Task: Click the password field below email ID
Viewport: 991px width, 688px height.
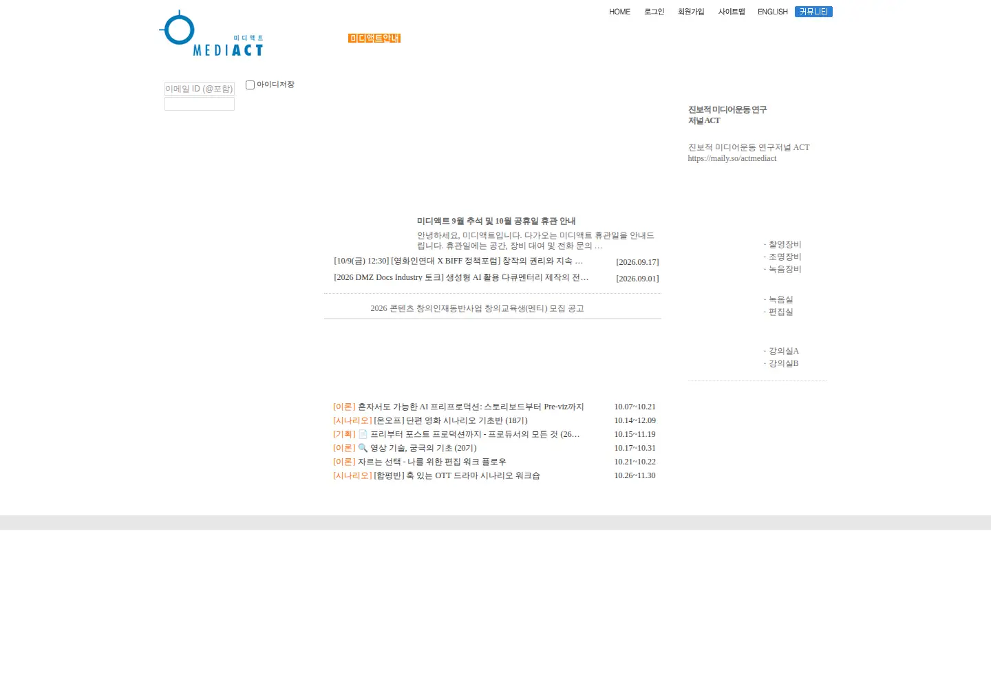Action: coord(200,104)
